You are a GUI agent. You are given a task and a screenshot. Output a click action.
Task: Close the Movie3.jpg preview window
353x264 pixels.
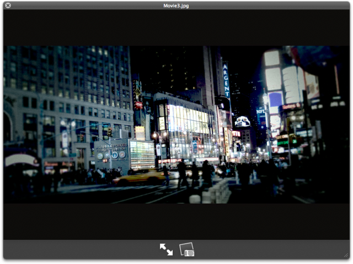[x=8, y=5]
